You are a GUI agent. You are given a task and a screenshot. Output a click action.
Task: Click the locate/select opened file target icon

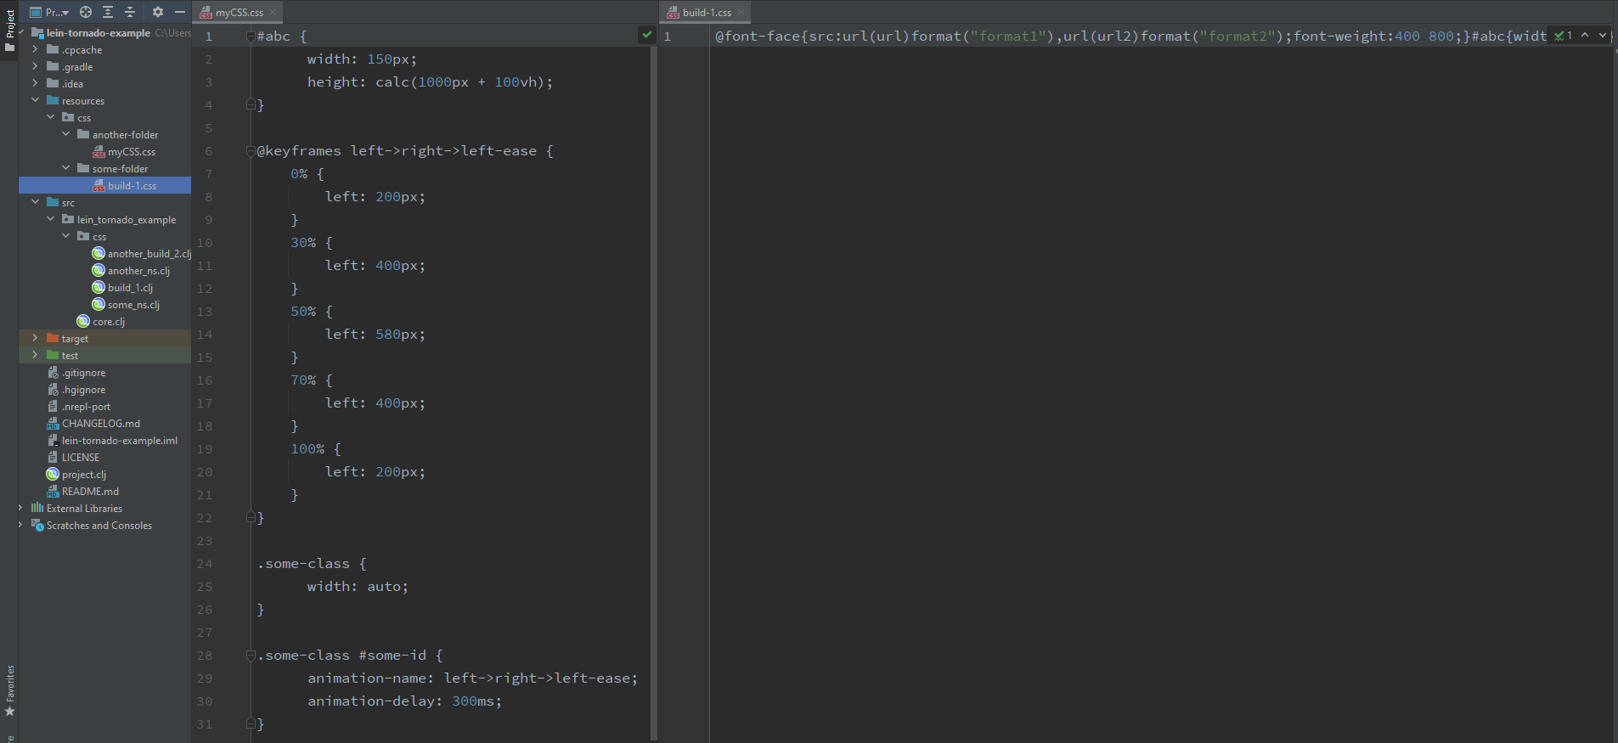pos(86,12)
